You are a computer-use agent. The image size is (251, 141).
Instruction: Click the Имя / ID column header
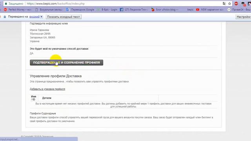coord(34,98)
